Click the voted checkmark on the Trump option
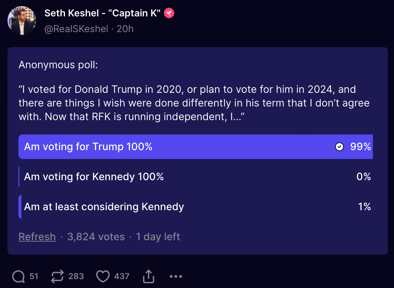Viewport: 394px width, 288px height. click(339, 147)
